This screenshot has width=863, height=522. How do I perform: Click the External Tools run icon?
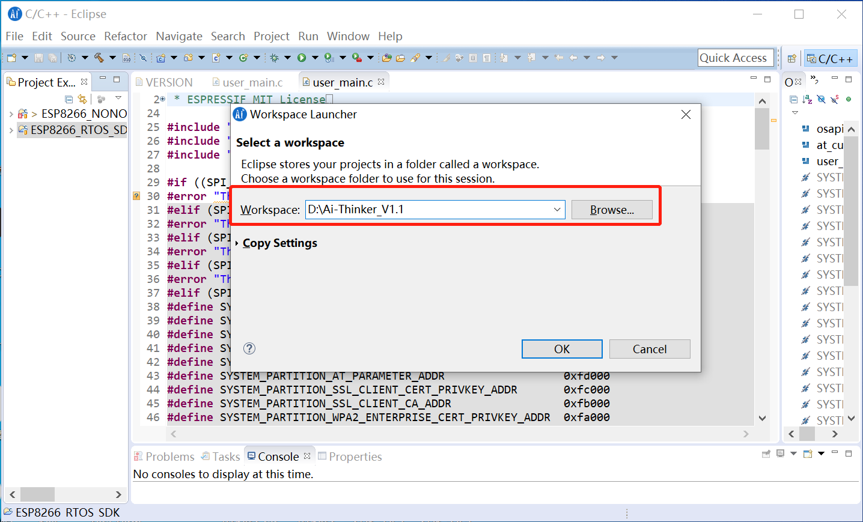(x=357, y=58)
